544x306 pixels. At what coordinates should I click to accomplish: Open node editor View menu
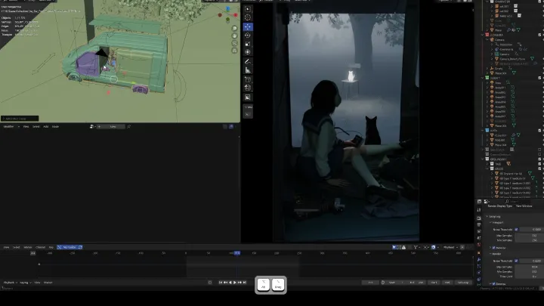coord(26,127)
